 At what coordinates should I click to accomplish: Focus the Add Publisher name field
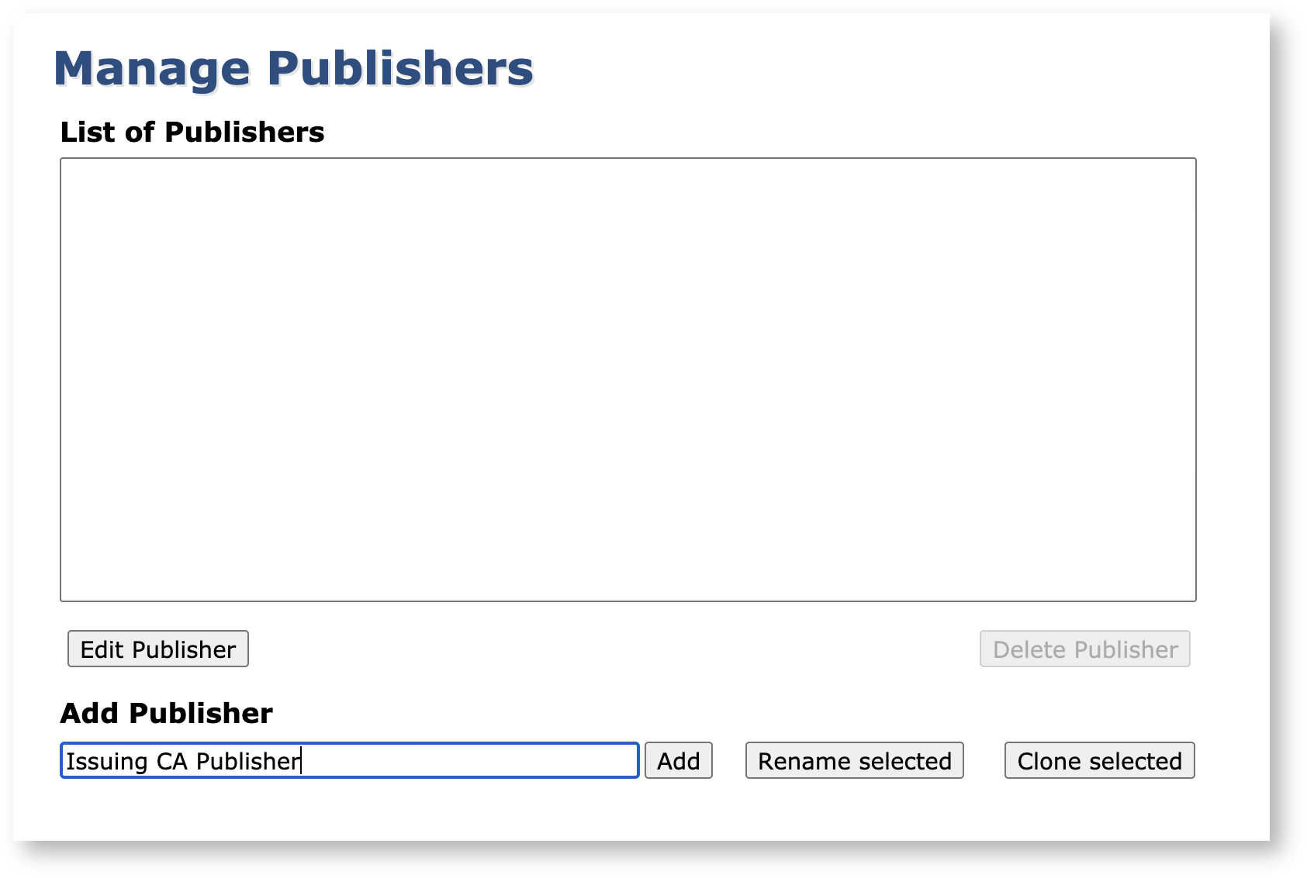click(x=349, y=760)
